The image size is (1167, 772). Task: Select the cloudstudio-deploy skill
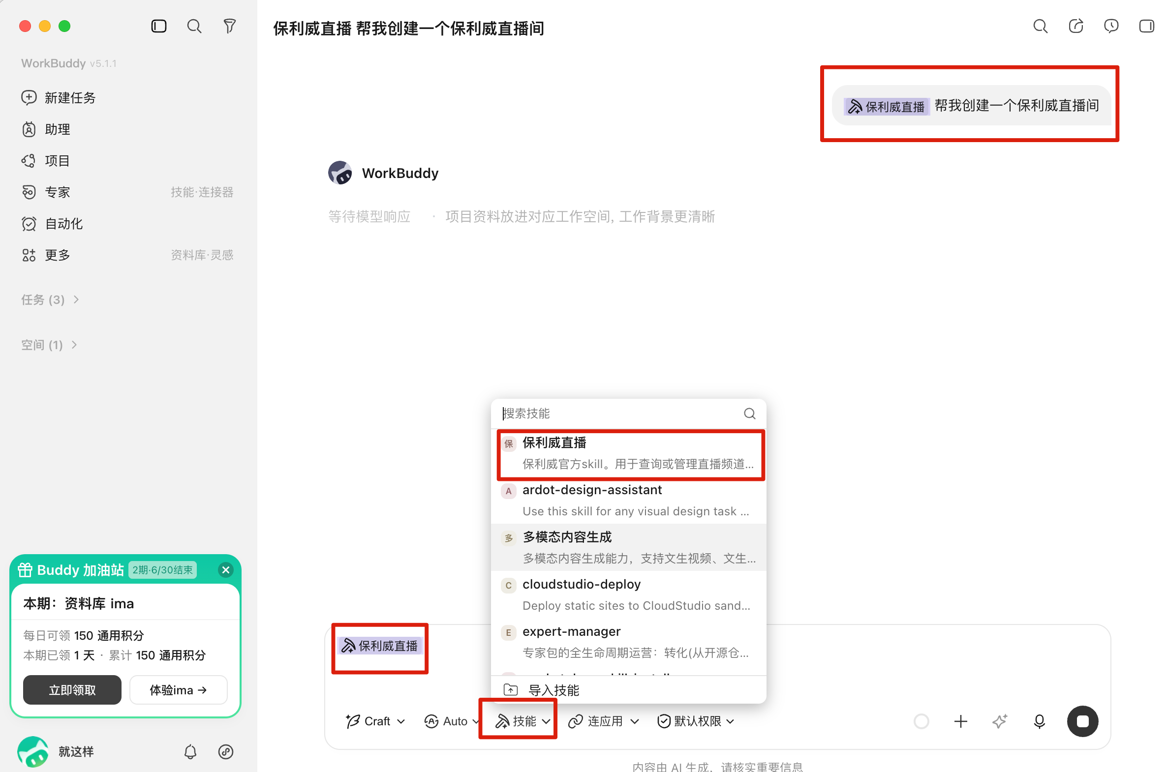click(x=629, y=594)
